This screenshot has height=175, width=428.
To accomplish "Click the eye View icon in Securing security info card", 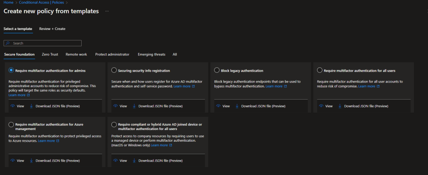I will tap(114, 106).
